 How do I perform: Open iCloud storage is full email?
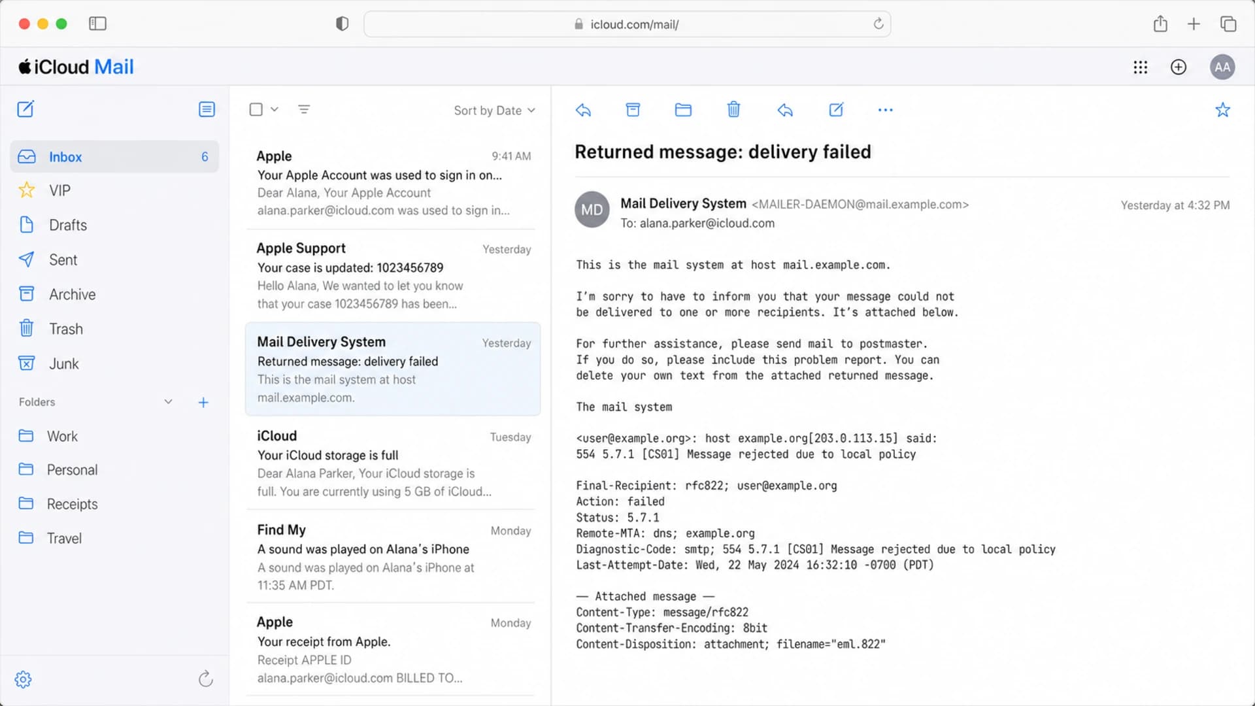(x=392, y=463)
